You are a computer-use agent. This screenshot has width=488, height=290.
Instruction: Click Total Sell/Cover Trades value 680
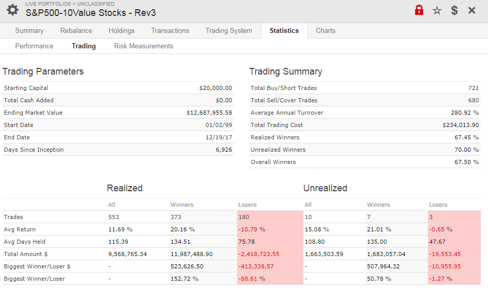(474, 100)
